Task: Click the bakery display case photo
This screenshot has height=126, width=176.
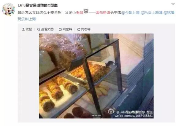Action: point(96,76)
